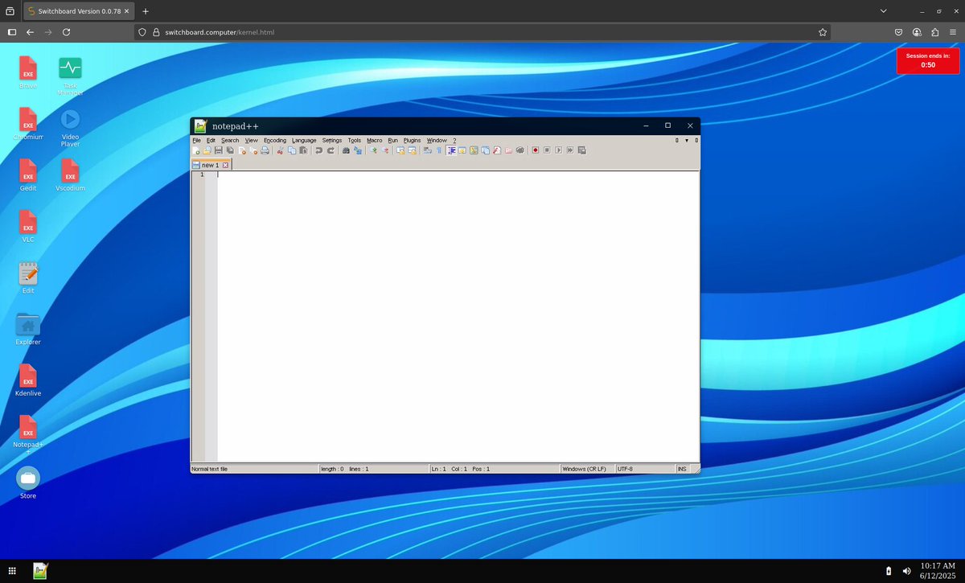Click the Save Recorded Macro icon
Viewport: 965px width, 583px height.
tap(581, 150)
